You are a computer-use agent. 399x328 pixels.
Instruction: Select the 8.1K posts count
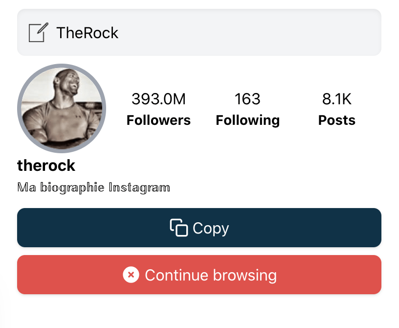pyautogui.click(x=336, y=99)
